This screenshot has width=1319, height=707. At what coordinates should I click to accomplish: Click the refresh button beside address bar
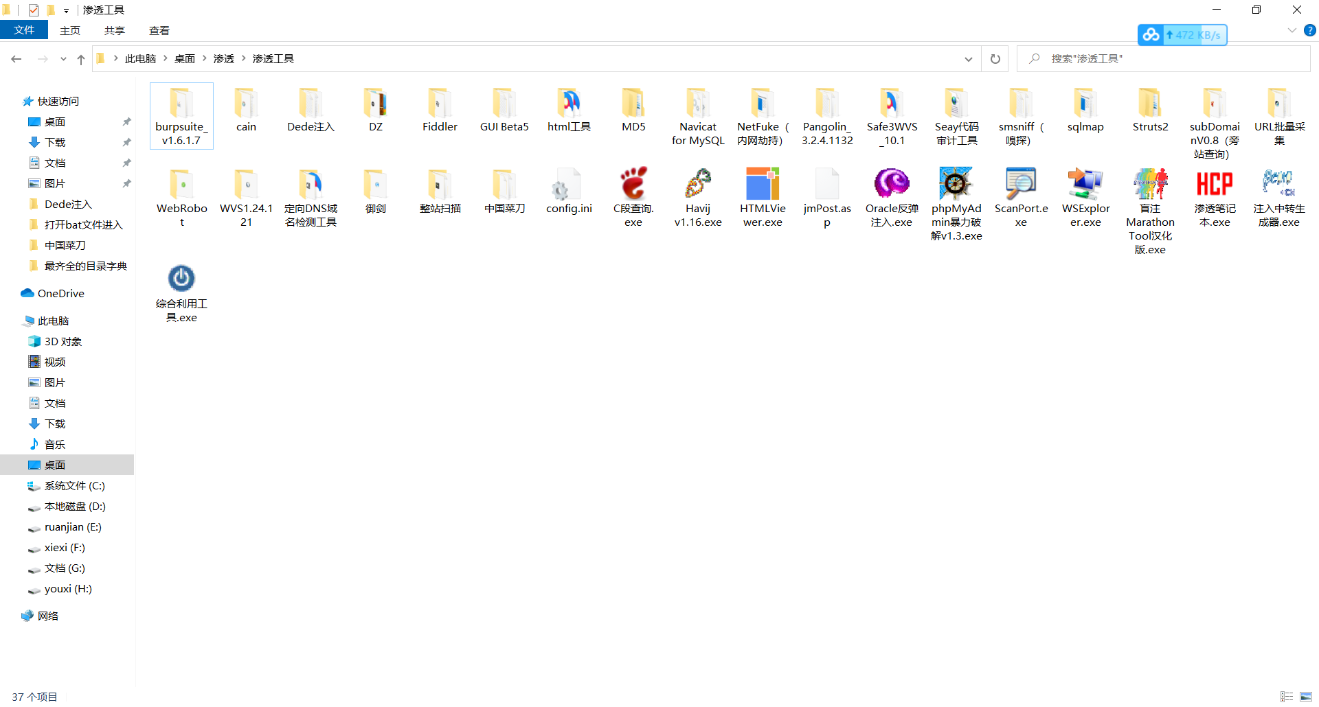pyautogui.click(x=995, y=59)
